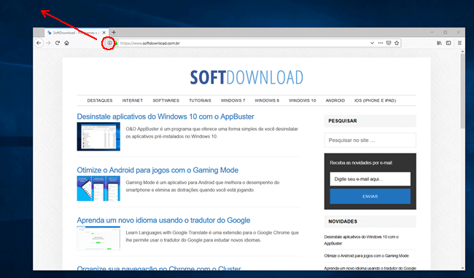Screen dimensions: 474x278
Task: Close the Firefox window
Action: (x=459, y=32)
